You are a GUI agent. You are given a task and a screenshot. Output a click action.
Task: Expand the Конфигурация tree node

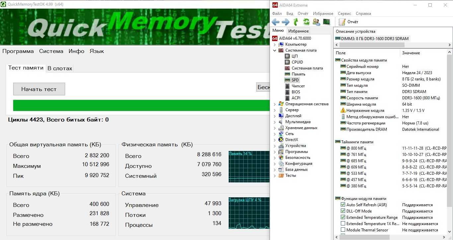[x=274, y=164]
